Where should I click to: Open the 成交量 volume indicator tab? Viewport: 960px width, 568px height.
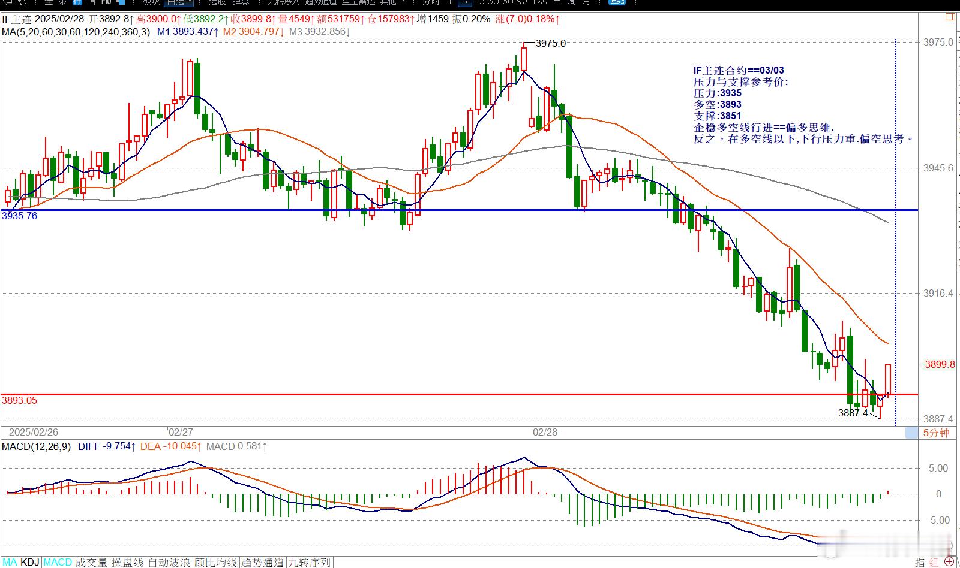pyautogui.click(x=92, y=562)
